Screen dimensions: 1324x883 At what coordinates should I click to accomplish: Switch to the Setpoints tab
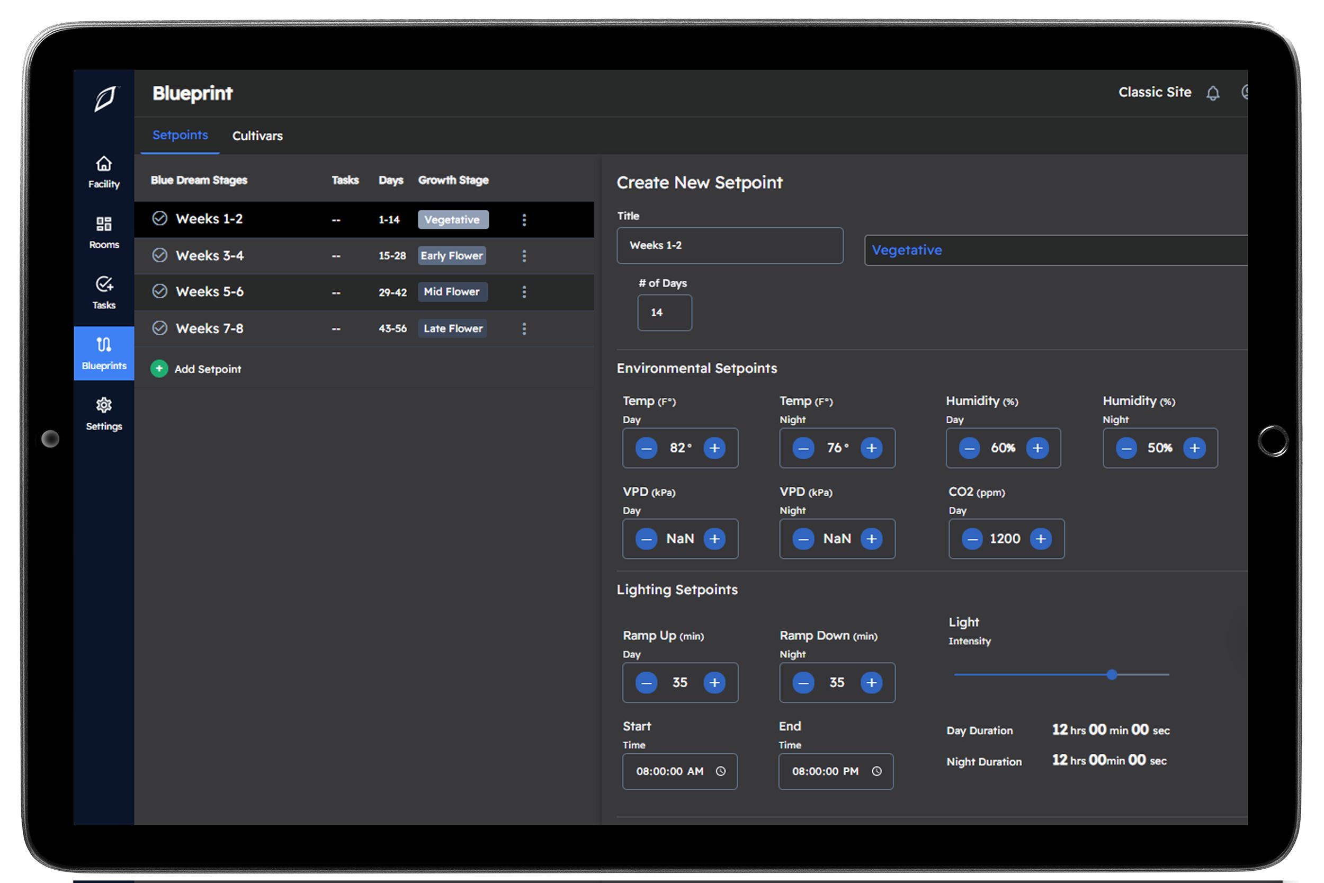click(180, 135)
